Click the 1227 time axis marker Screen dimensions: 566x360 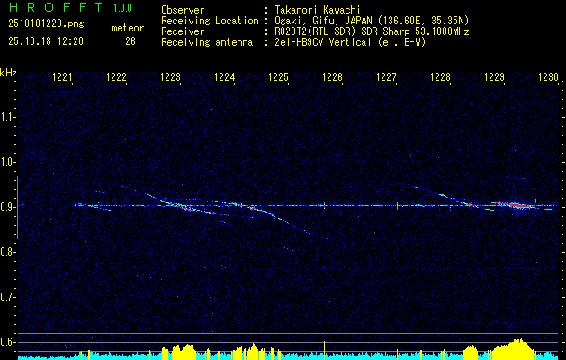[x=386, y=77]
